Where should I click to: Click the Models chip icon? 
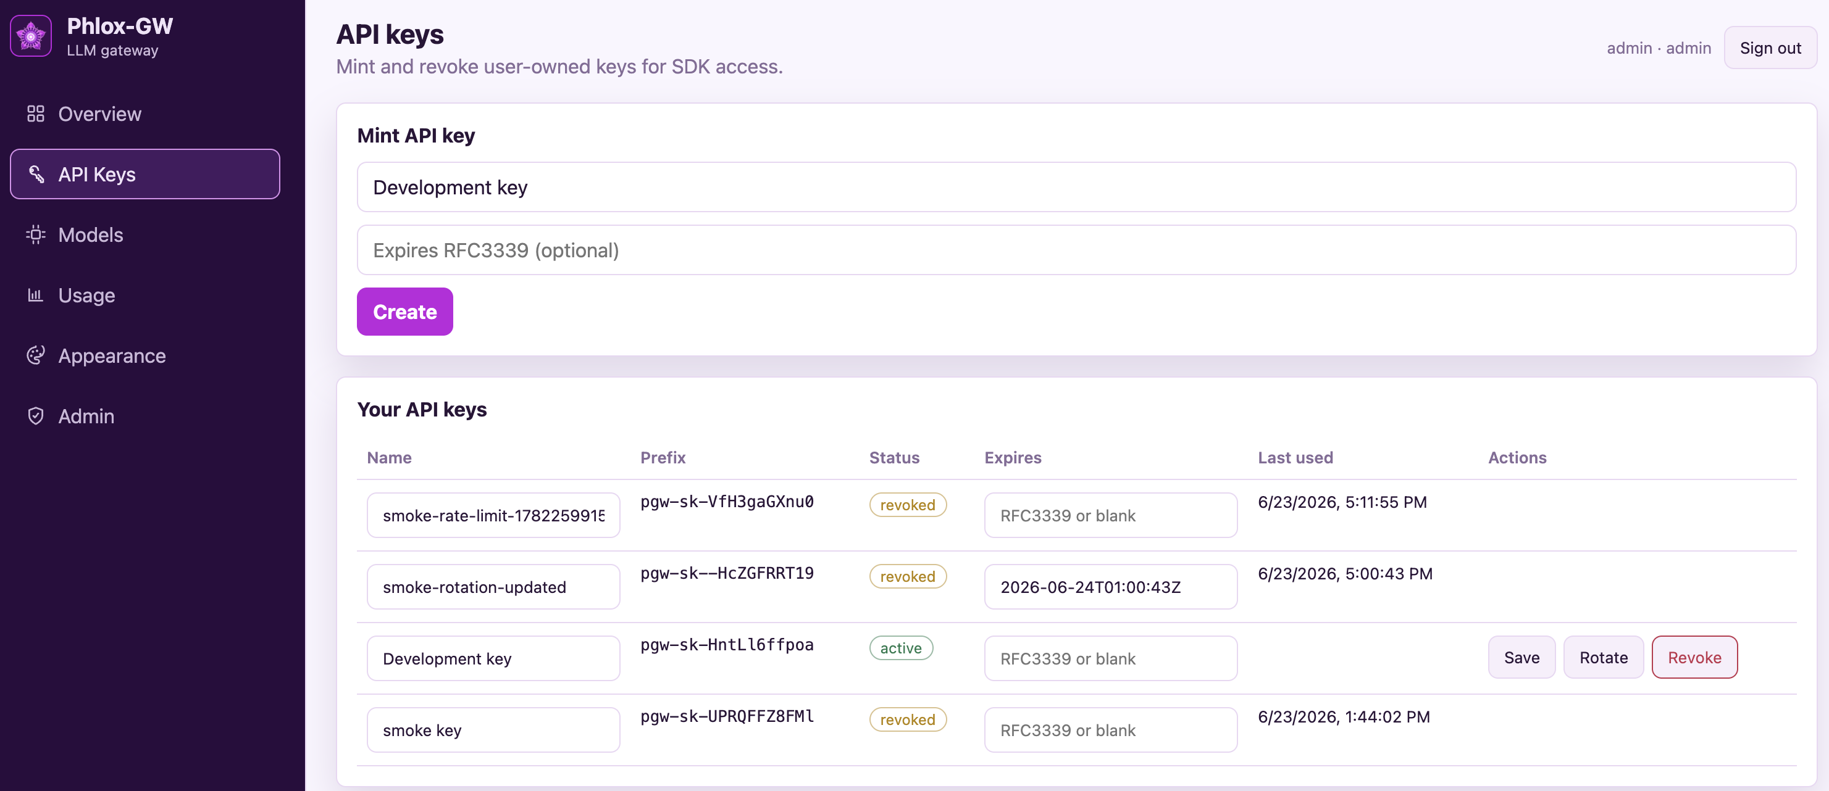[35, 234]
